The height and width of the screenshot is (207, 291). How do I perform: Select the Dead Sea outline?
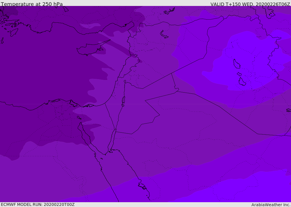click(x=123, y=100)
